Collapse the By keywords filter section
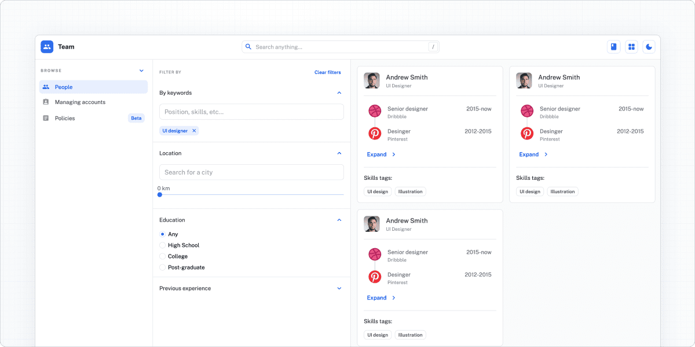The height and width of the screenshot is (347, 695). click(x=339, y=93)
